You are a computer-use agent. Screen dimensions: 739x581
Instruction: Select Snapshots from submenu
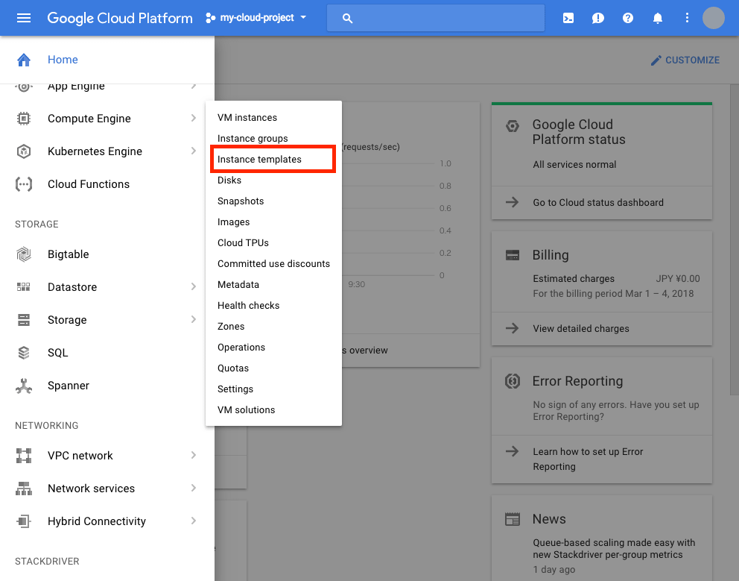[x=273, y=201]
